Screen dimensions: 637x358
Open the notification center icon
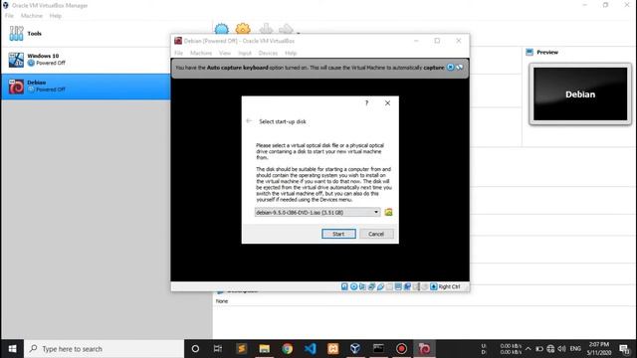pos(624,349)
